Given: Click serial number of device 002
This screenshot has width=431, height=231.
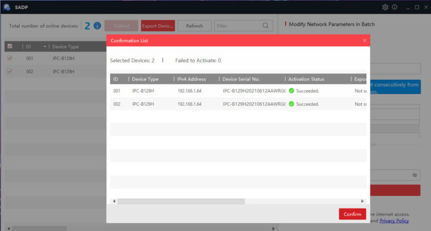Looking at the screenshot, I should point(254,104).
